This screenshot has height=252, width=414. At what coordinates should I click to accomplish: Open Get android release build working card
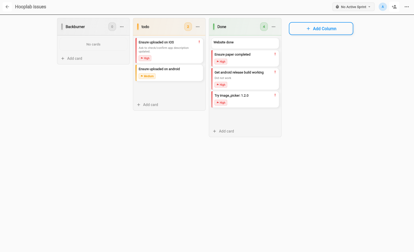point(245,79)
